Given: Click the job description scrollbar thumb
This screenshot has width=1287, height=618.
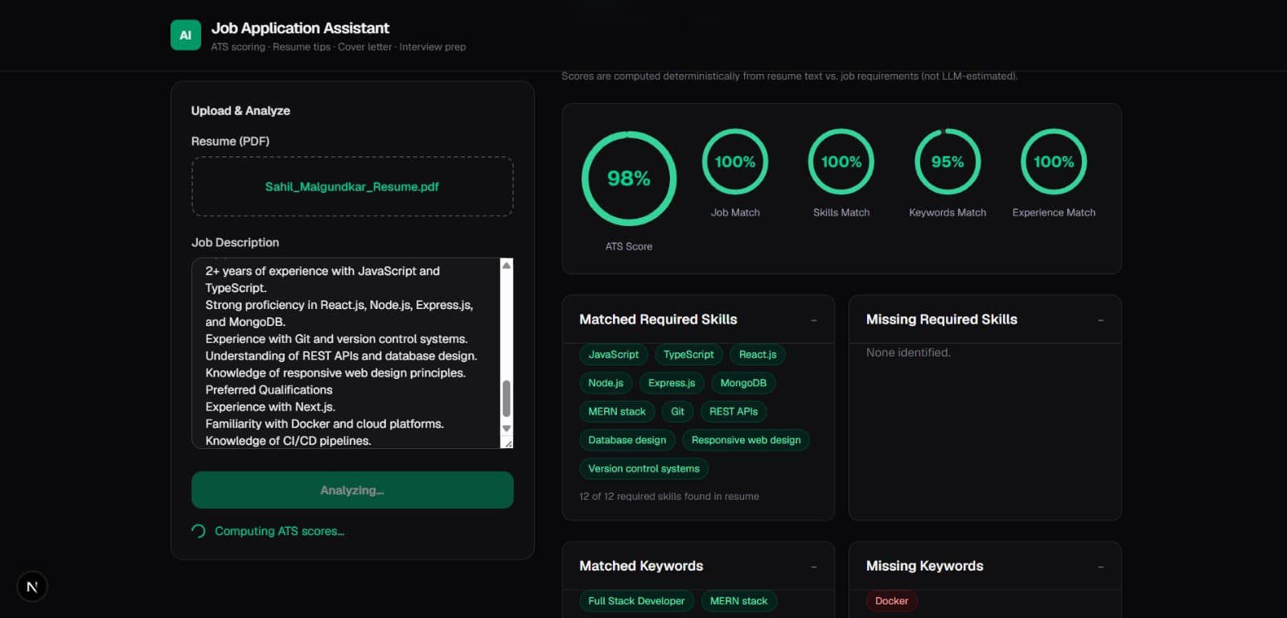Looking at the screenshot, I should (x=506, y=398).
